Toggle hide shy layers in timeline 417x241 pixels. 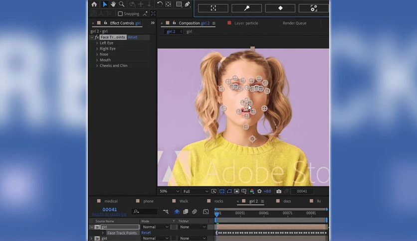177,212
